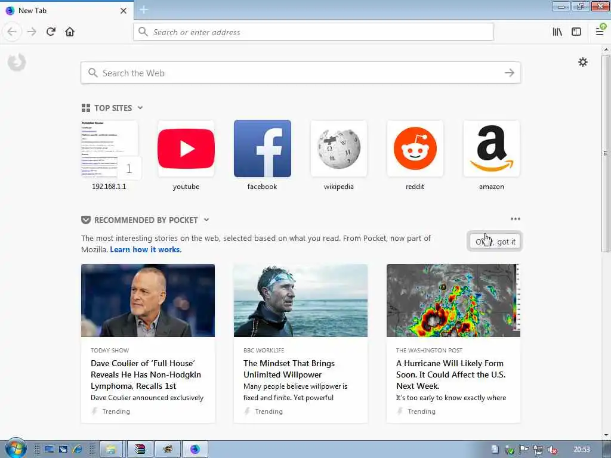
Task: Collapse the Recommended by Pocket section chevron
Action: coord(206,219)
